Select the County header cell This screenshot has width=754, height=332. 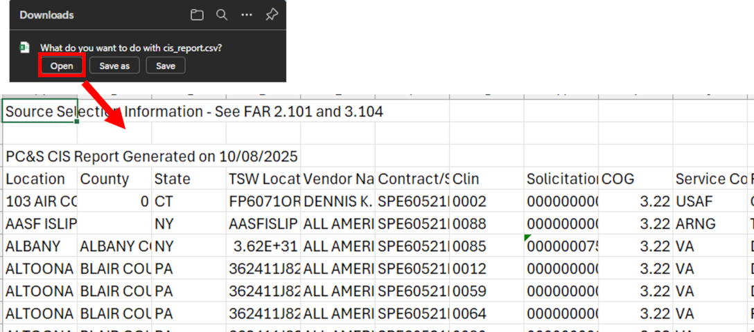(114, 178)
